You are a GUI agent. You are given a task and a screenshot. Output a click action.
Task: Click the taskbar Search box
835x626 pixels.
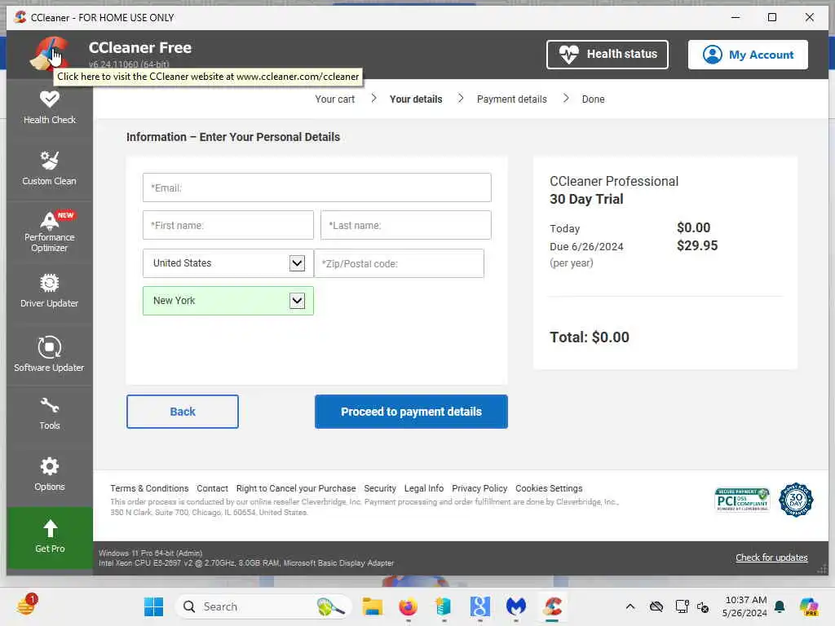263,606
